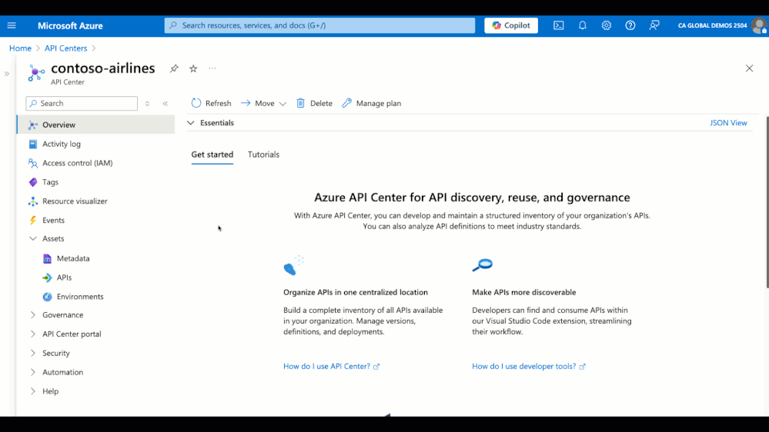Click Microsoft Azure logo text
Screen dimensions: 769x432
[70, 25]
